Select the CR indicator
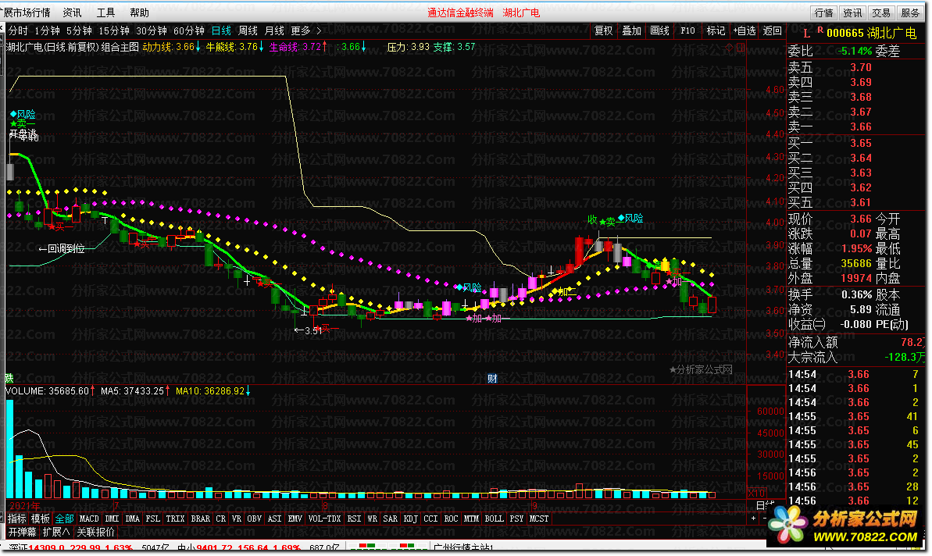 point(220,519)
